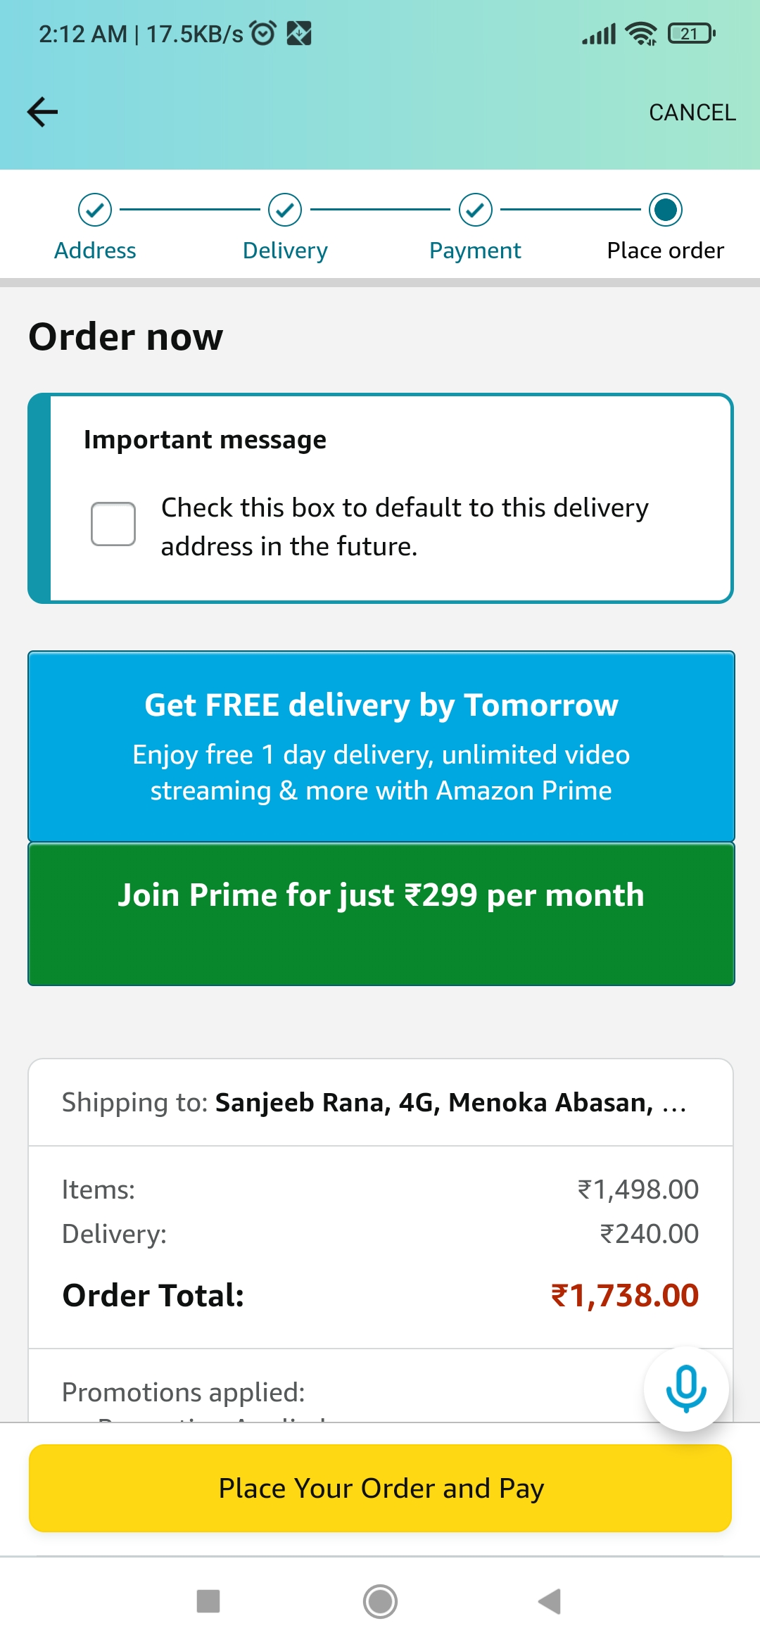Viewport: 760px width, 1647px height.
Task: Go to the Payment step label
Action: tap(476, 251)
